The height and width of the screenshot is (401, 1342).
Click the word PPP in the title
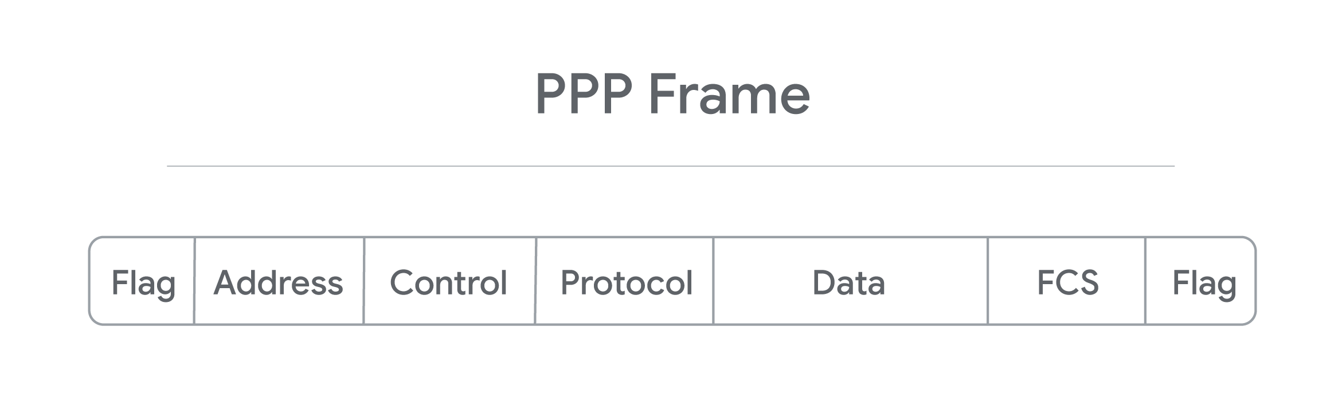pos(584,94)
